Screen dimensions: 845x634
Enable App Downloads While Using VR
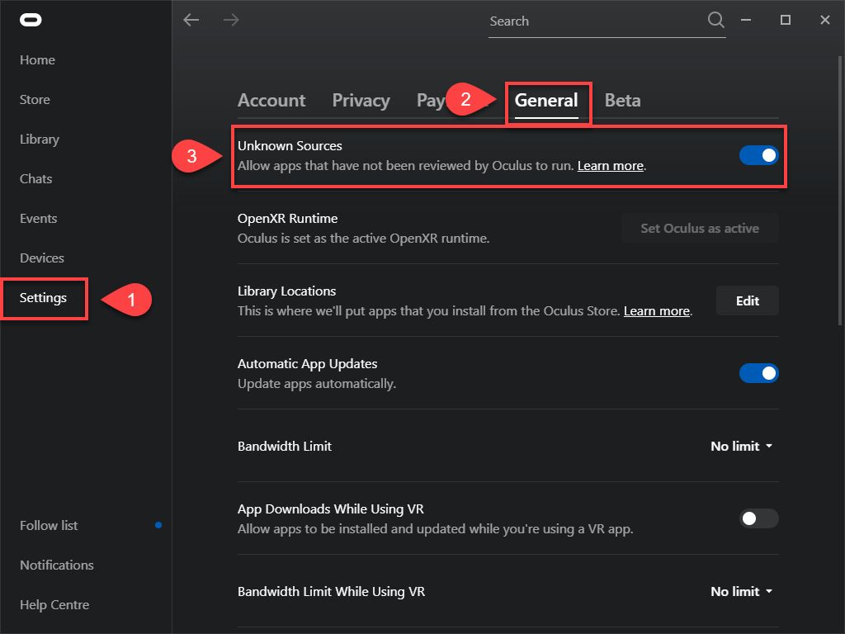(x=758, y=518)
